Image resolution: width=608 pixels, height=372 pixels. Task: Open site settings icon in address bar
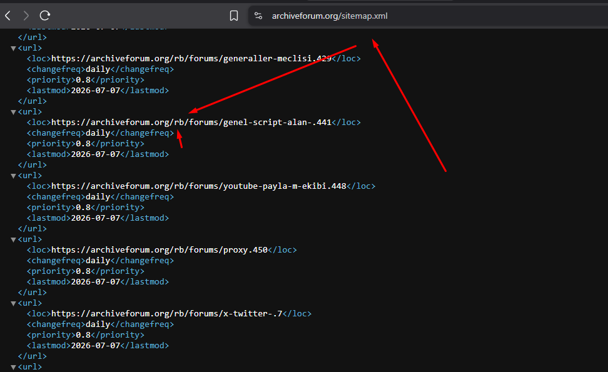coord(258,16)
